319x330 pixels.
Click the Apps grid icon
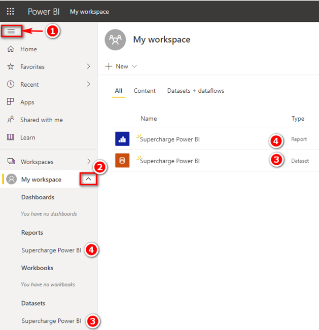pos(10,102)
